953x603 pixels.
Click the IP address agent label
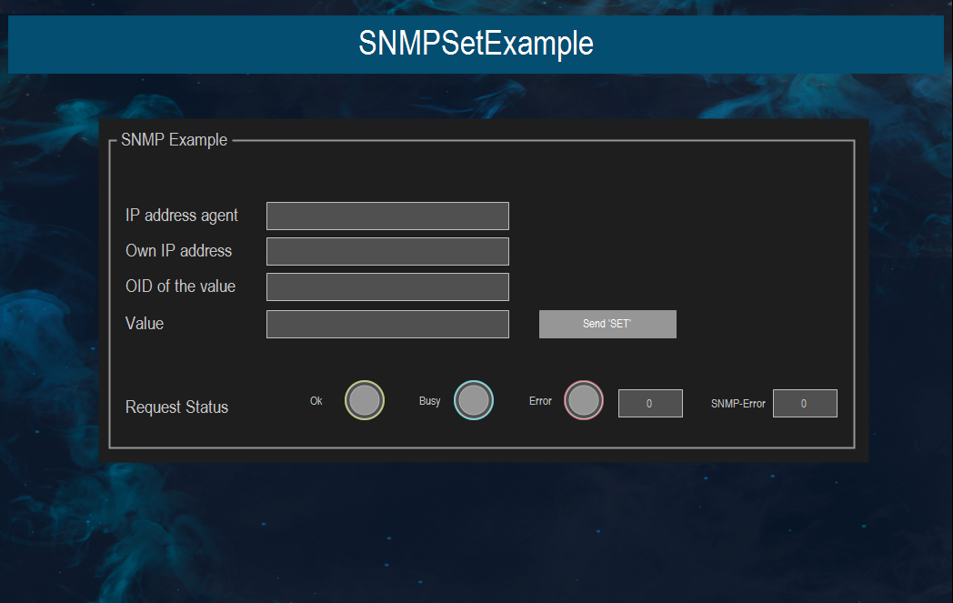[x=181, y=216]
